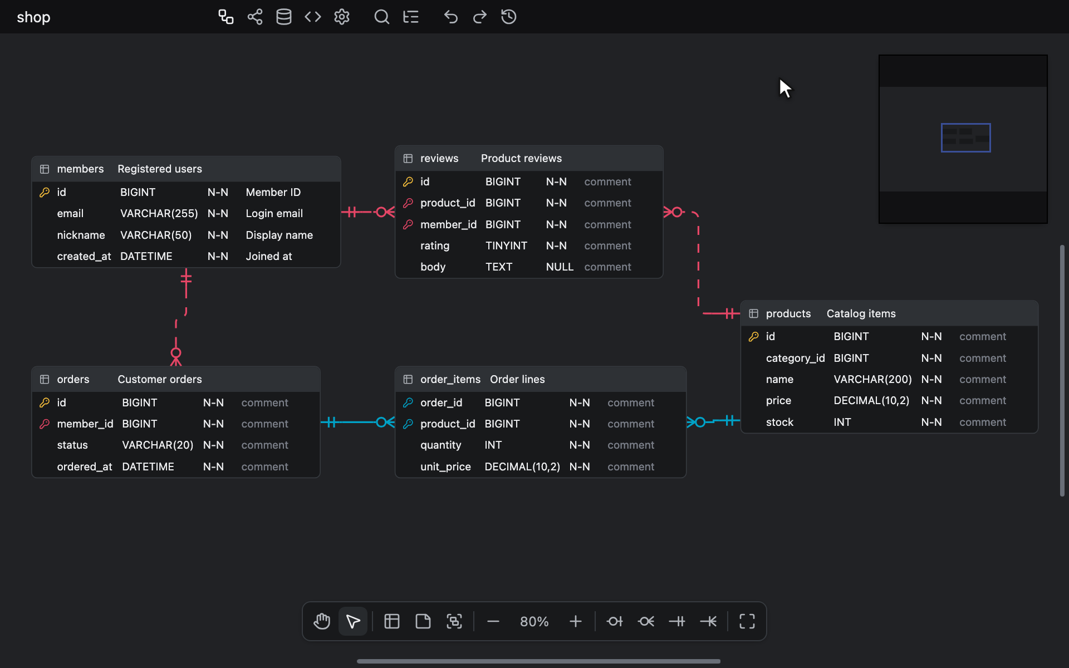Click the TINYINT data type in reviews
Viewport: 1069px width, 668px height.
pyautogui.click(x=506, y=246)
